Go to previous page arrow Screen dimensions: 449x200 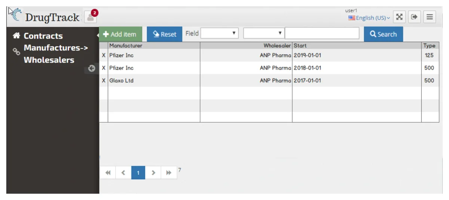pyautogui.click(x=123, y=173)
